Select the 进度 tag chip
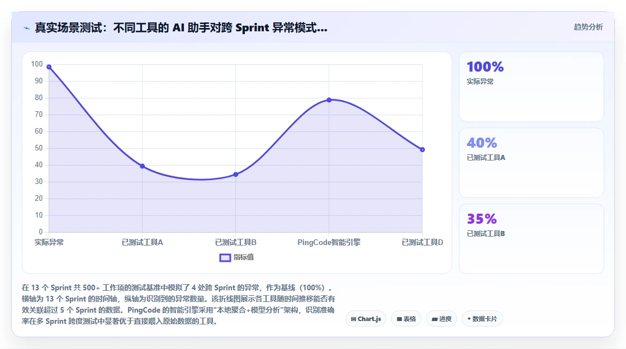The image size is (626, 349). coord(442,319)
